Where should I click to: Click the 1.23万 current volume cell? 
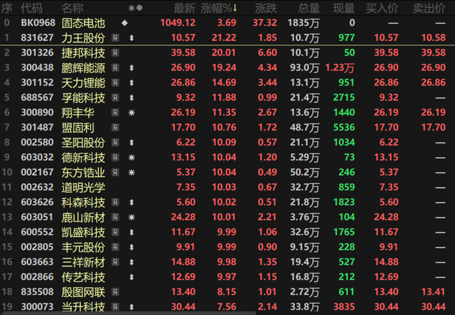(x=340, y=68)
